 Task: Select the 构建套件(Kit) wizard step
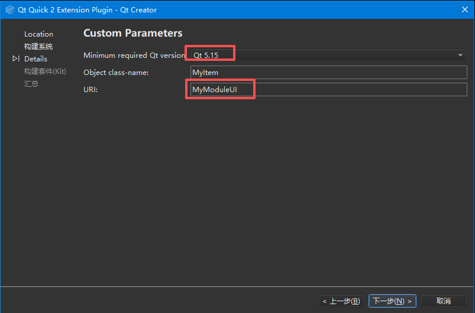point(45,71)
